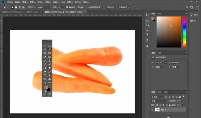Select the Smudge tool

[x=49, y=68]
